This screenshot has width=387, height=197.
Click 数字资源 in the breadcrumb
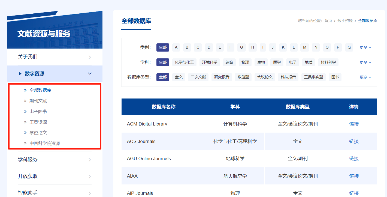pyautogui.click(x=345, y=21)
